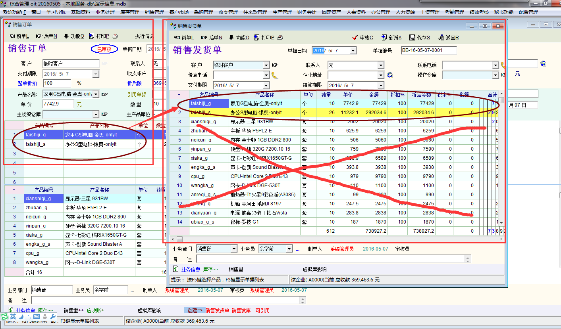Screen dimensions: 561x329
Task: Open the 库存管理 menu
Action: (129, 12)
